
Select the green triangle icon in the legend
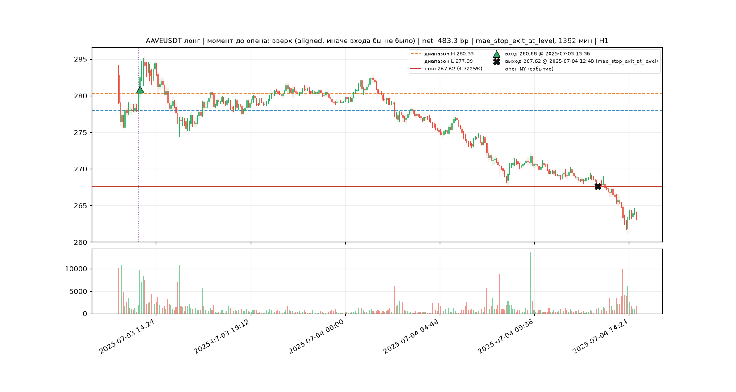pyautogui.click(x=496, y=54)
